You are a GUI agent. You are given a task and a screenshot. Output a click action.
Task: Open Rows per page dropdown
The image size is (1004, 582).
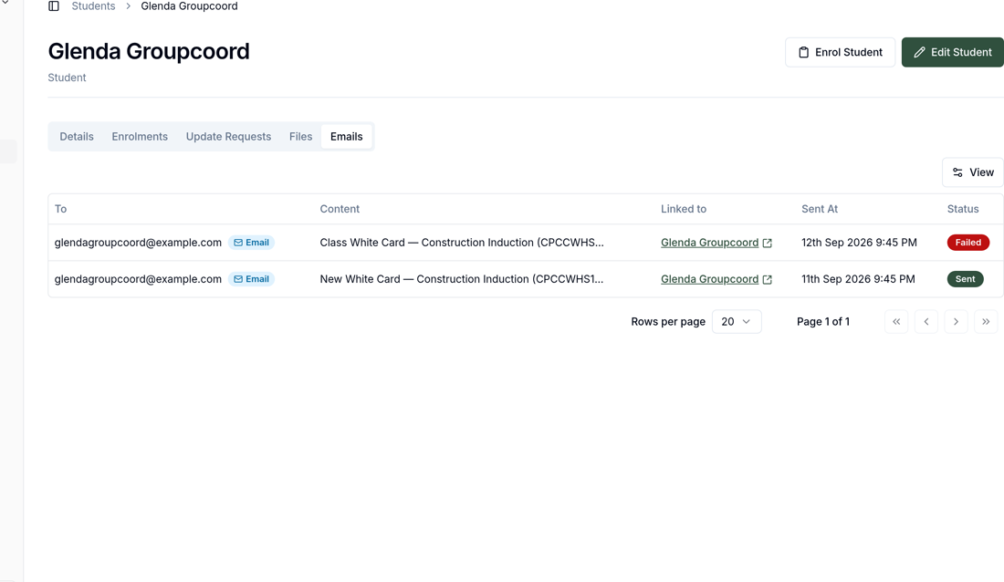[x=737, y=321]
